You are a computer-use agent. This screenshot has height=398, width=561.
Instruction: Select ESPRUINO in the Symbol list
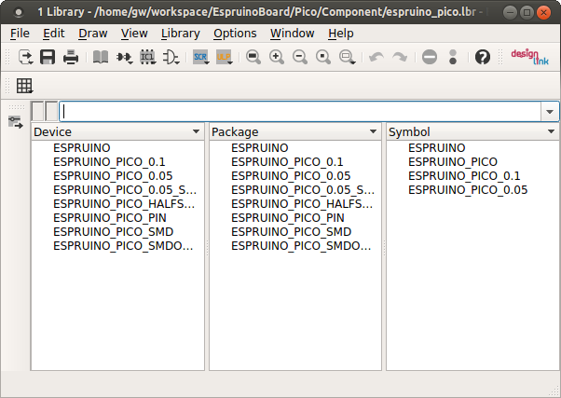436,148
